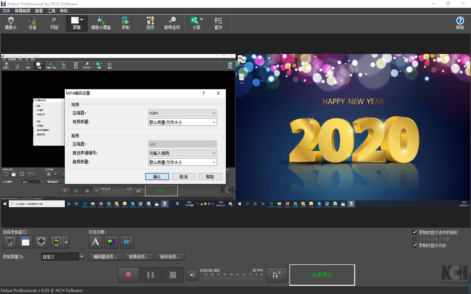Viewport: 471px width, 294px height.
Task: Open the 文件 menu
Action: (6, 11)
